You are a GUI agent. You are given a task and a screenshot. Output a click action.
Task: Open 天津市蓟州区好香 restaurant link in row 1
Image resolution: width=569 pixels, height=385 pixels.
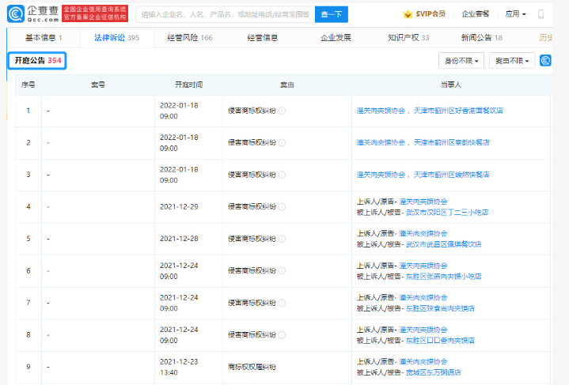[x=458, y=111]
